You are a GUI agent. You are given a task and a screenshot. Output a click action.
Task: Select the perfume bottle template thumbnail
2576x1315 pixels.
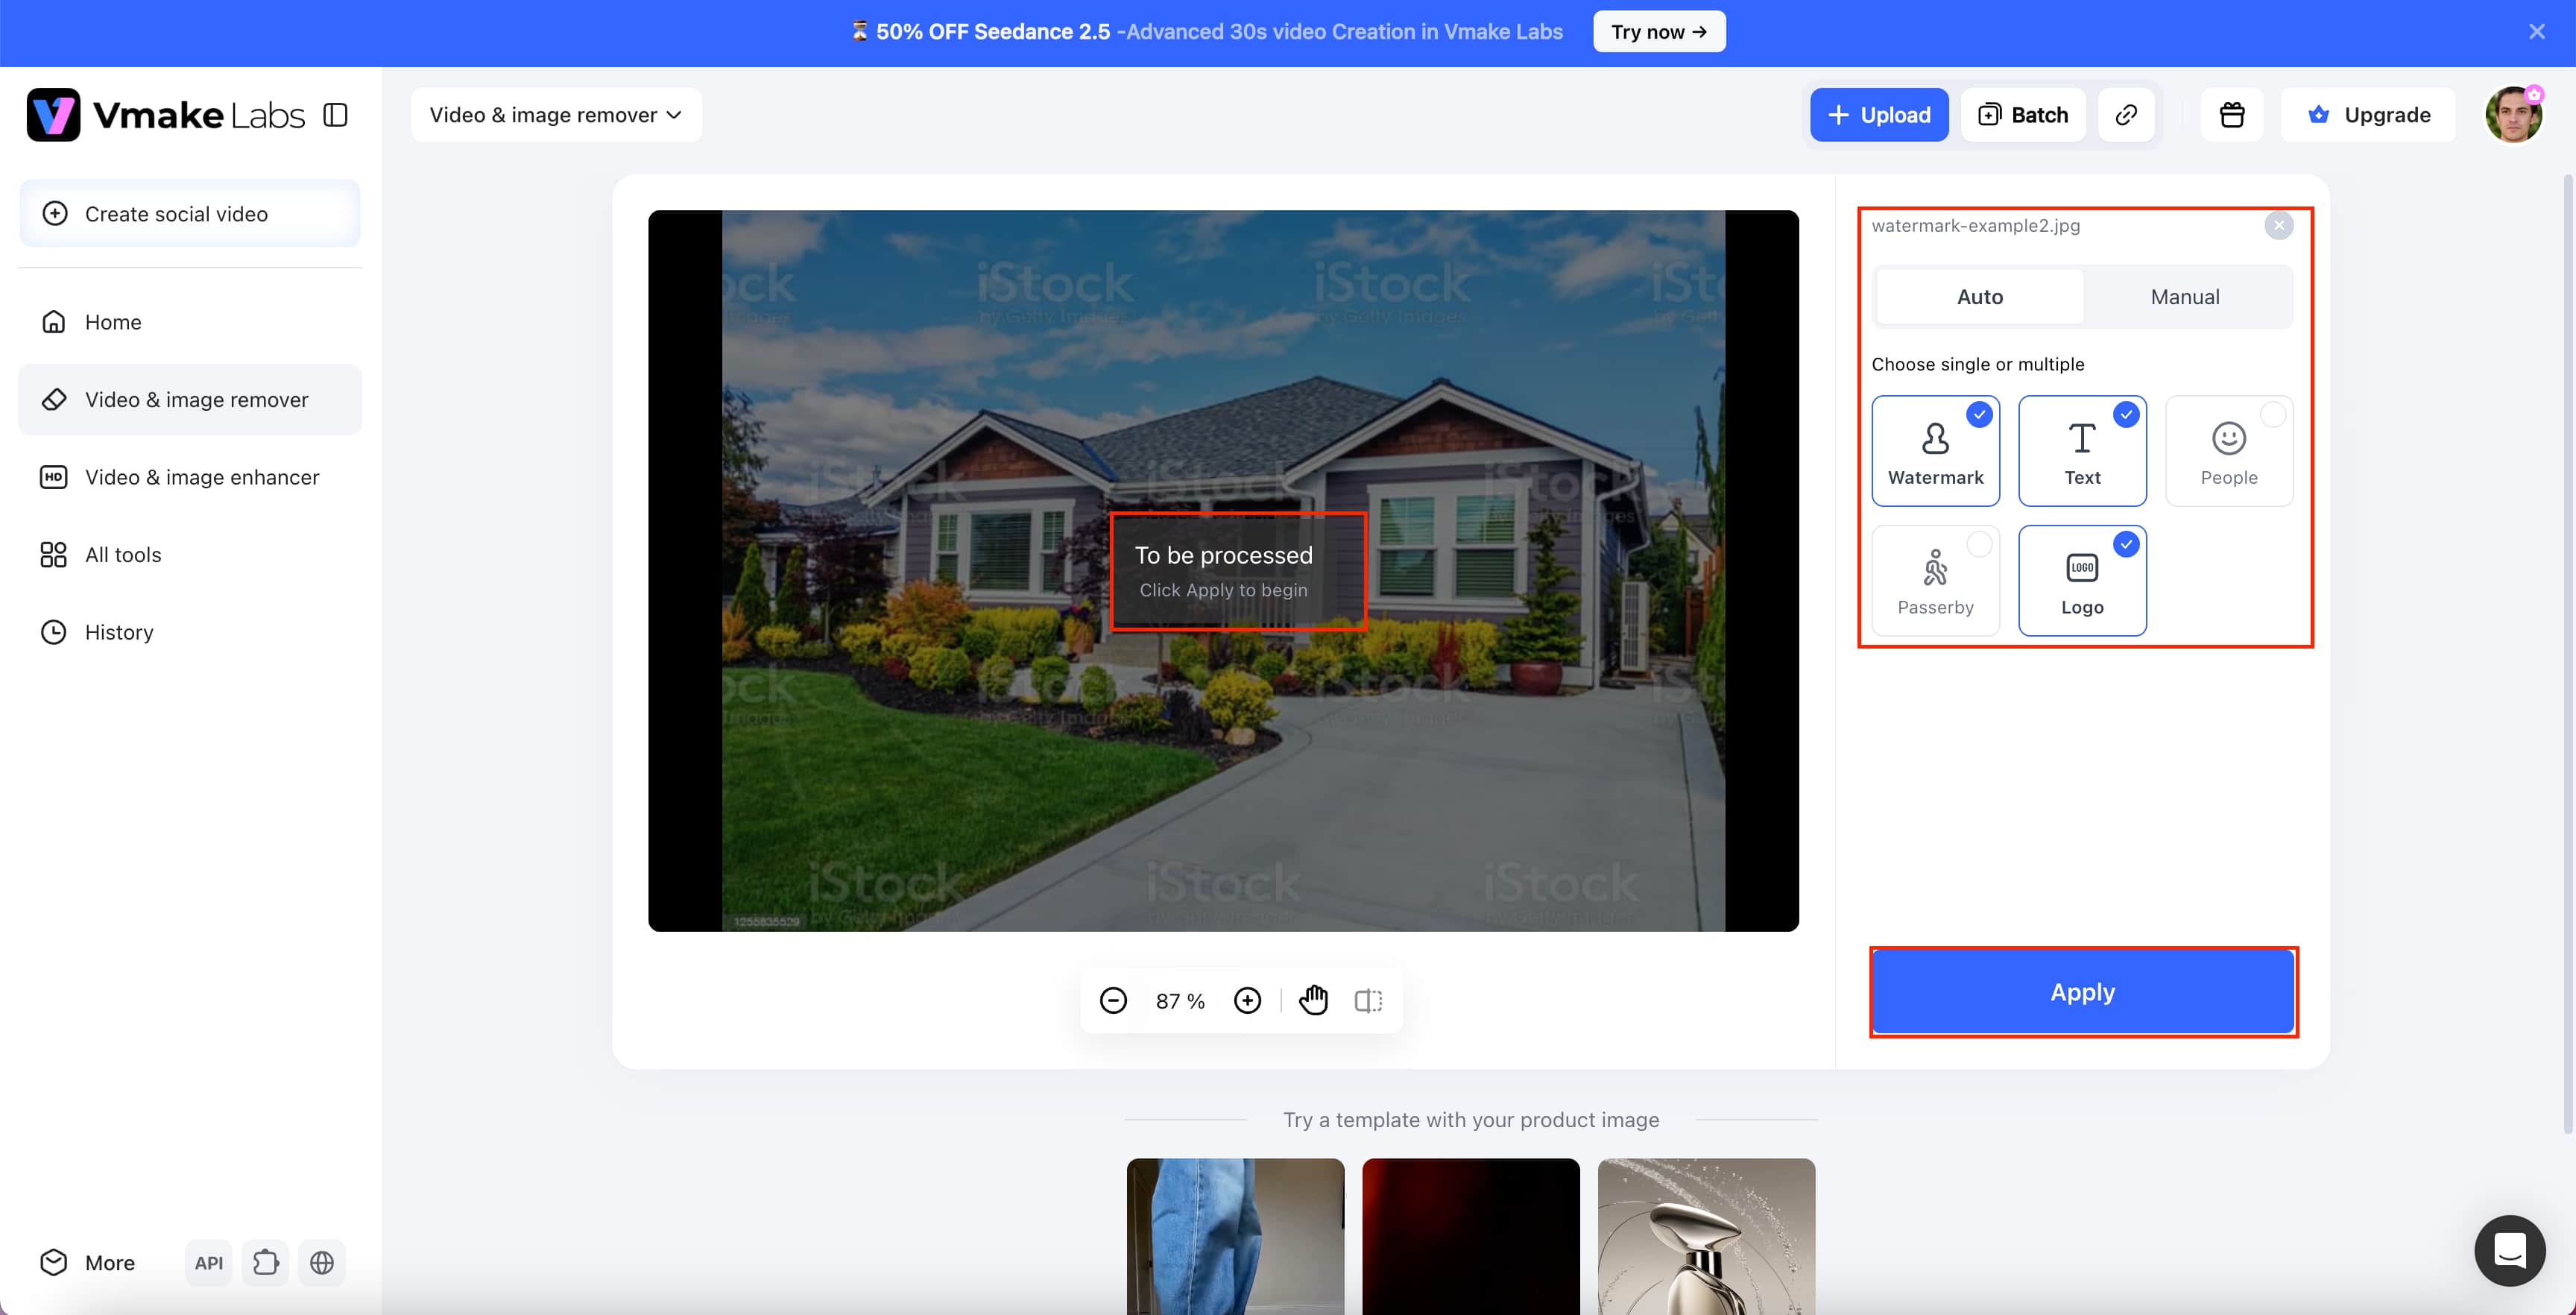pos(1706,1236)
